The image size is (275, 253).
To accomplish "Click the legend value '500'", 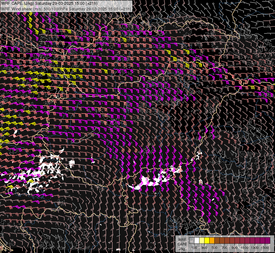I will (x=214, y=248).
